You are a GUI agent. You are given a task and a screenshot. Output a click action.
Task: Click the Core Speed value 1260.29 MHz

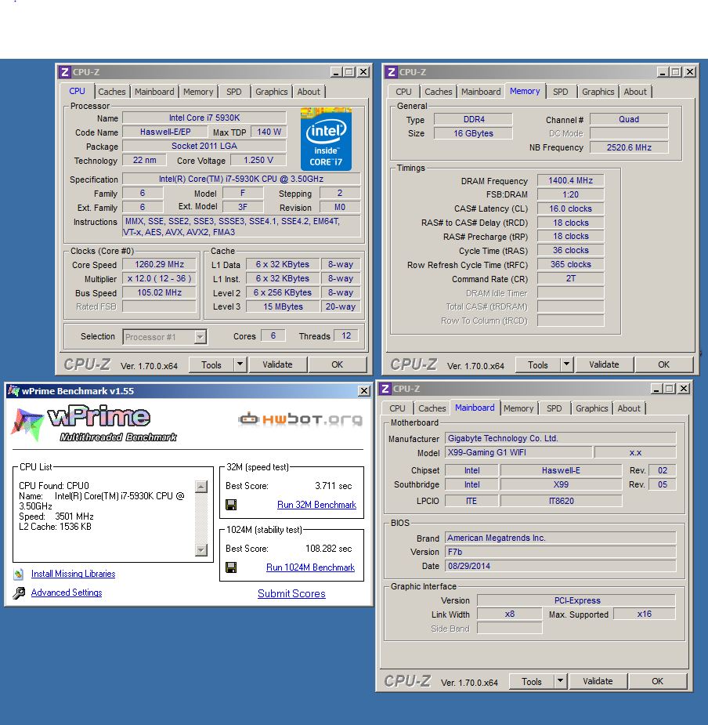point(159,264)
